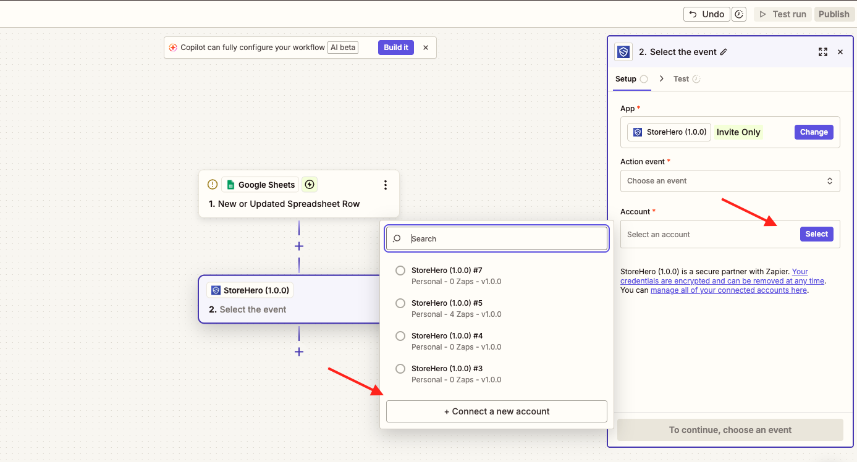
Task: Click the magnifier icon in account search
Action: pyautogui.click(x=397, y=238)
